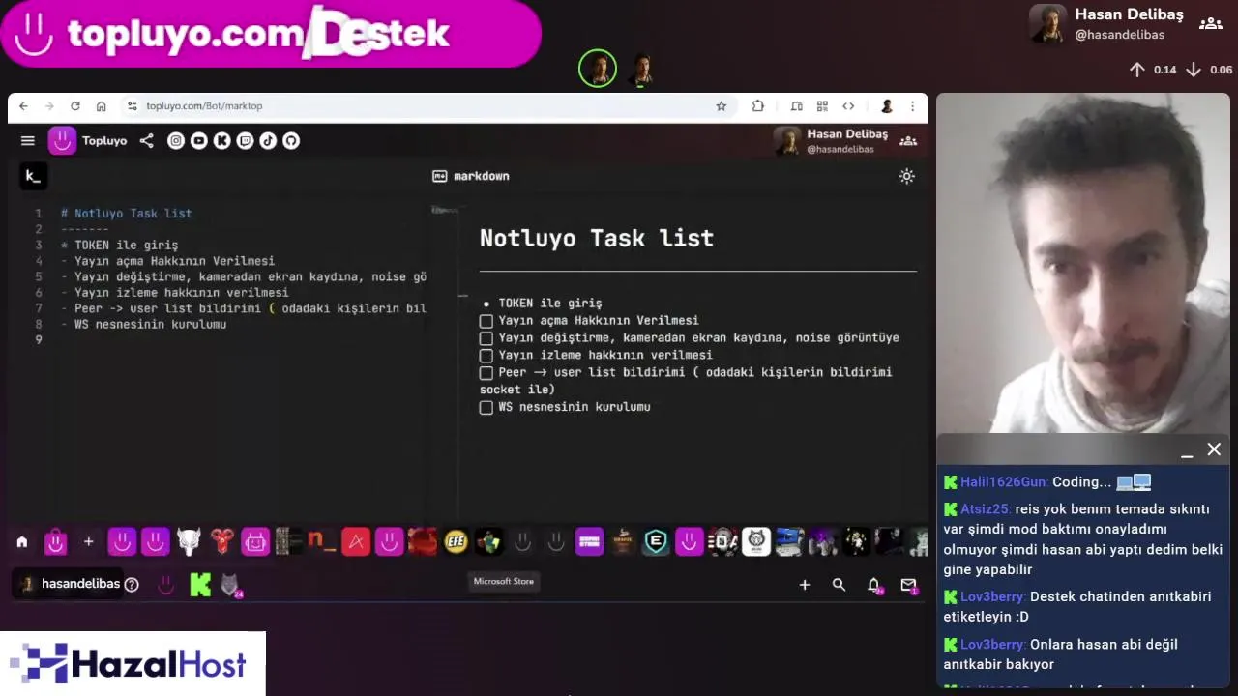Open search with the magnifier icon
1238x696 pixels.
click(839, 585)
